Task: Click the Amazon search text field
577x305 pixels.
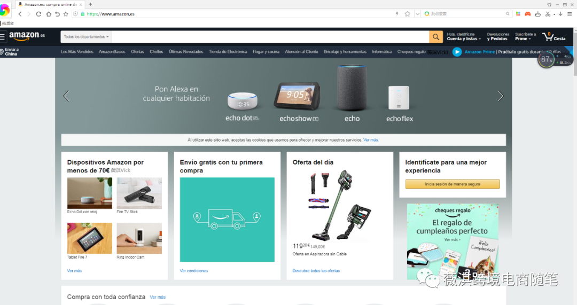Action: (270, 37)
